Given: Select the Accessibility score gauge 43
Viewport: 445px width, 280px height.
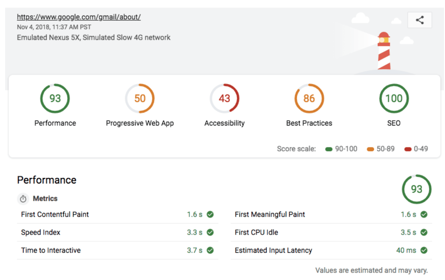Looking at the screenshot, I should [x=224, y=99].
